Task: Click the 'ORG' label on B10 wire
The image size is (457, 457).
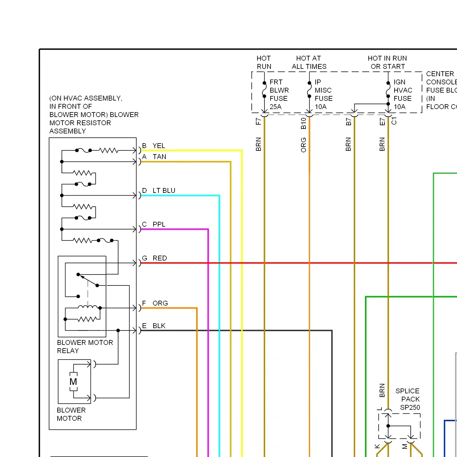Action: pos(303,145)
